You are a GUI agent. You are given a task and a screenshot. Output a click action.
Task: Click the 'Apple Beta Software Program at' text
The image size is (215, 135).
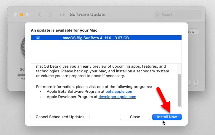76,91
